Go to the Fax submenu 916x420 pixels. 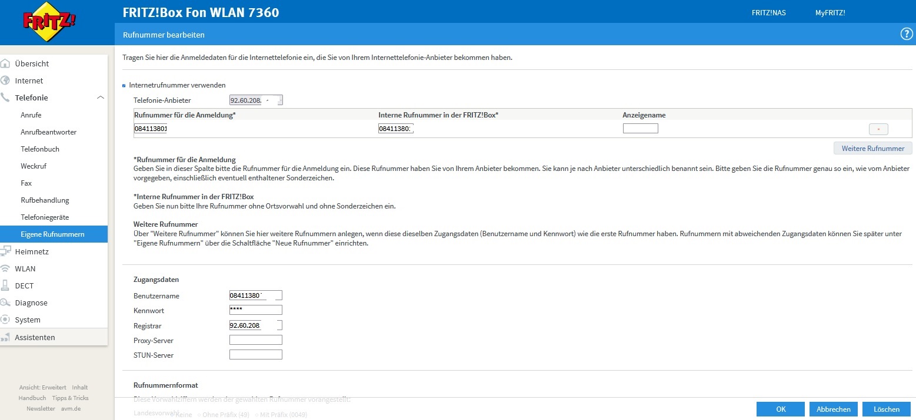[x=26, y=183]
